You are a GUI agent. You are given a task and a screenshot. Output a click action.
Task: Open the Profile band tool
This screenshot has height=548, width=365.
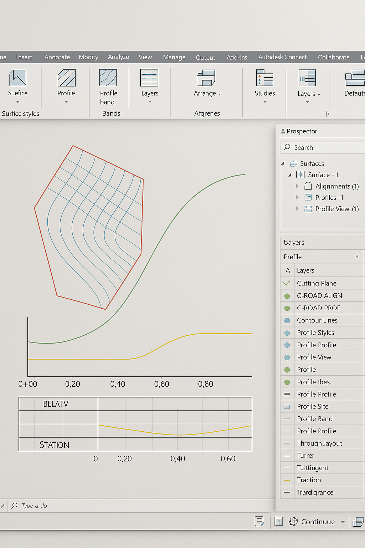(x=108, y=78)
